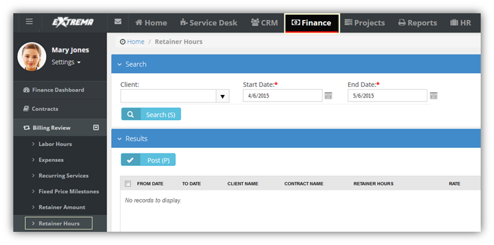Image resolution: width=494 pixels, height=245 pixels.
Task: Collapse the Billing Review section
Action: [x=97, y=127]
